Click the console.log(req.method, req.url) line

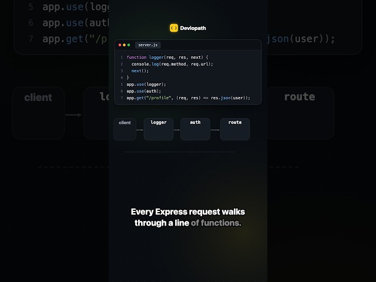[x=172, y=64]
